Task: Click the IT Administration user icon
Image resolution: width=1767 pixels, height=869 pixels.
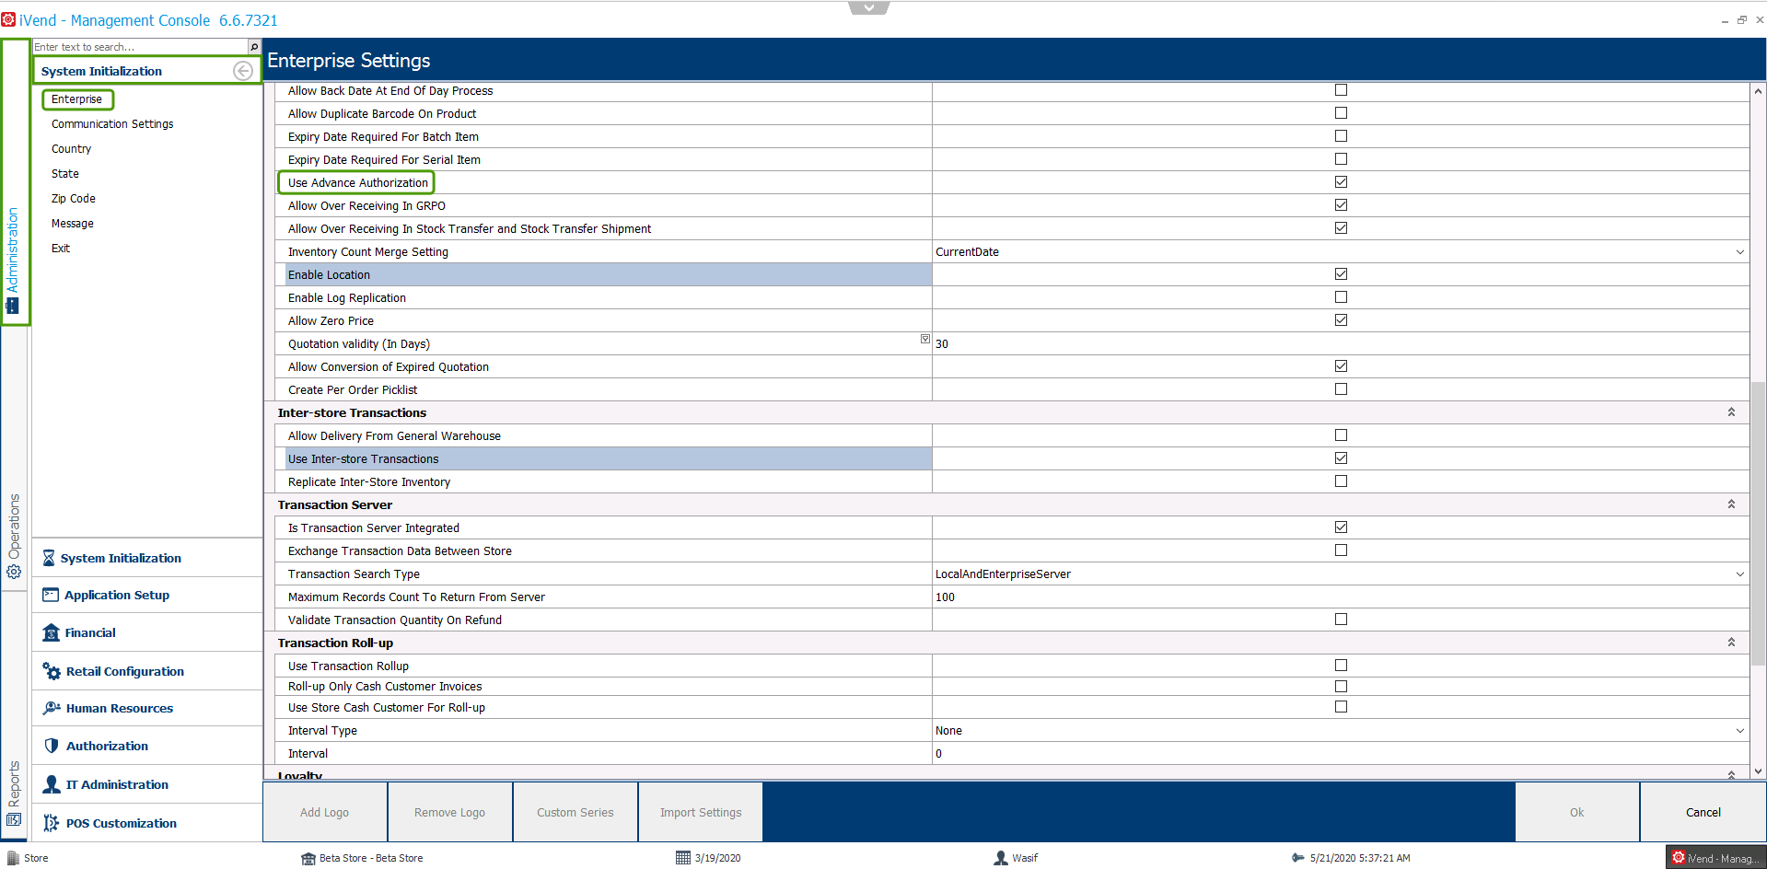Action: pos(52,784)
